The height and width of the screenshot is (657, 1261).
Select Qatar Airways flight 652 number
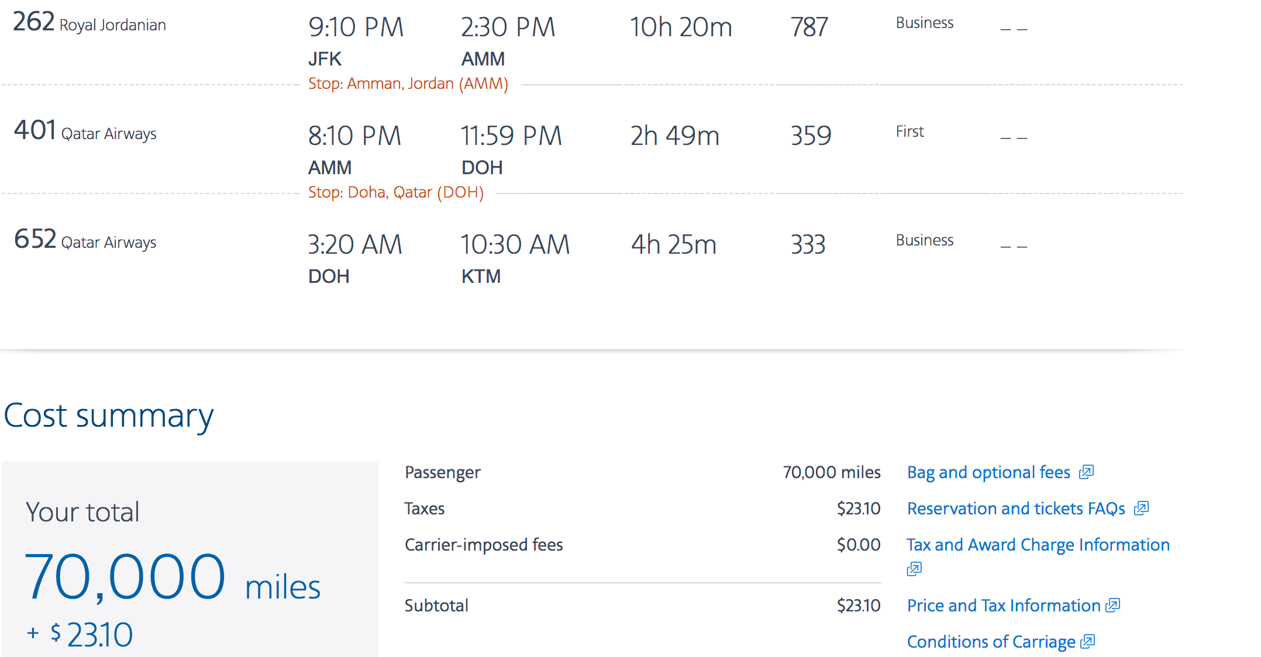(x=35, y=239)
